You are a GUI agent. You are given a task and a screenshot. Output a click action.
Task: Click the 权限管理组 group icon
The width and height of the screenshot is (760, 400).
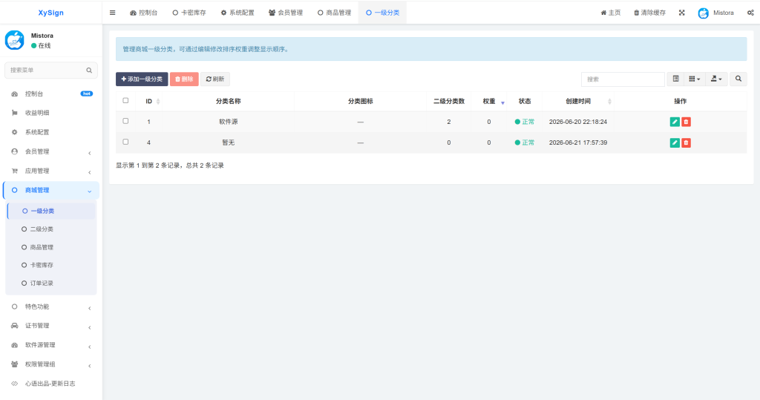[15, 364]
